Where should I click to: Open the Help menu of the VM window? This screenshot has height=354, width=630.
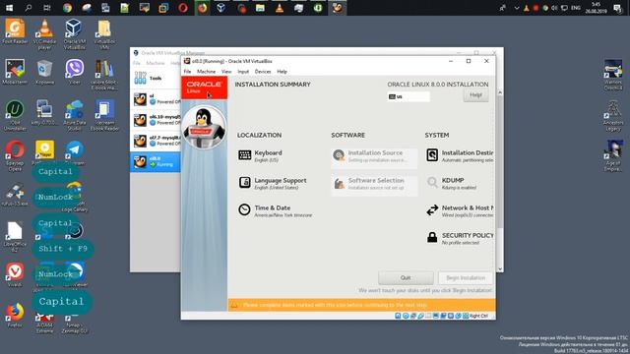[283, 72]
